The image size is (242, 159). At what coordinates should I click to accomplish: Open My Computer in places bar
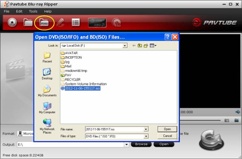[47, 108]
